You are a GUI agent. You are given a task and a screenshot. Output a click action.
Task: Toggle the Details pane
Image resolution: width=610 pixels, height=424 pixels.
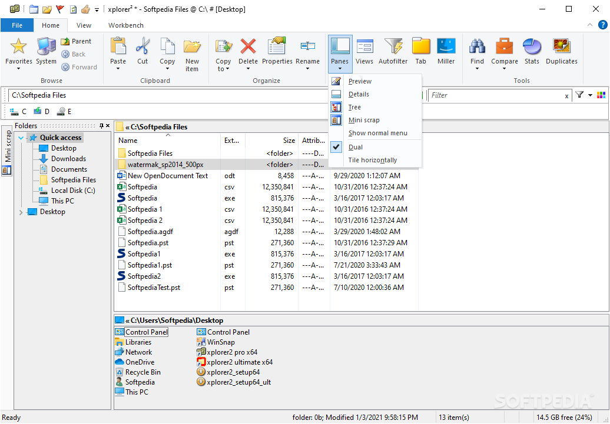point(359,94)
